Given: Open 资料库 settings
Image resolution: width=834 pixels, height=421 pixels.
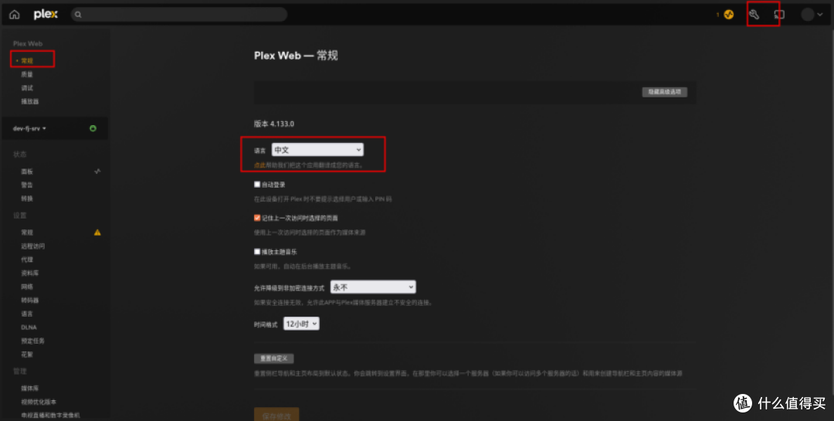Looking at the screenshot, I should point(30,273).
